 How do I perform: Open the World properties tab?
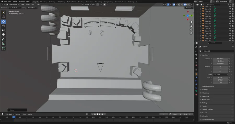point(196,65)
